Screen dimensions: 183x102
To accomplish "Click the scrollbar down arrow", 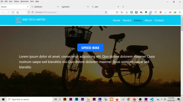I will click(x=182, y=95).
